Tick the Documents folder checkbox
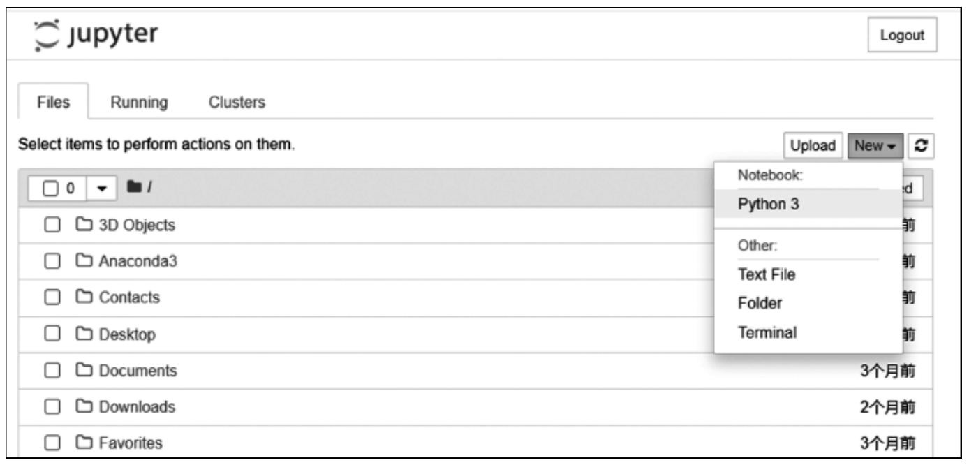Screen dimensions: 969x465 [50, 370]
